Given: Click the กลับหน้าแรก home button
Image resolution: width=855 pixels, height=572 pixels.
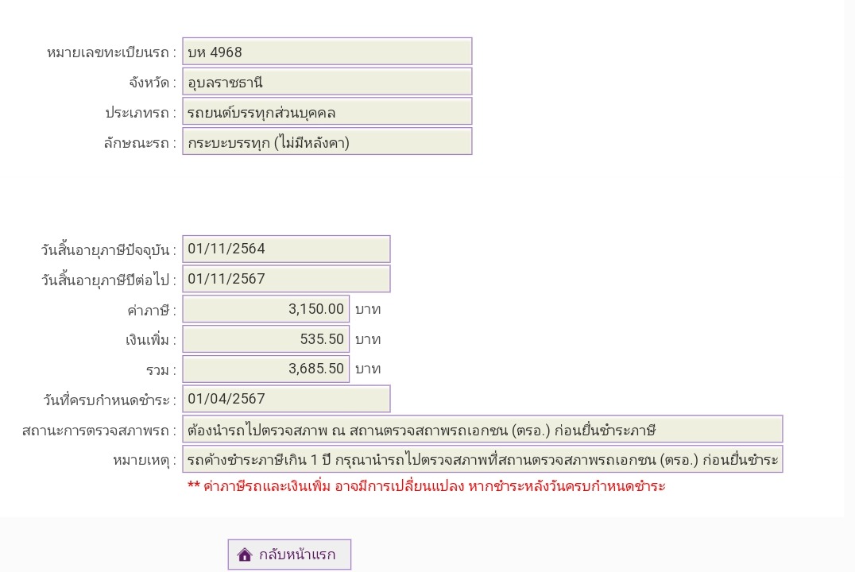Looking at the screenshot, I should (x=289, y=555).
